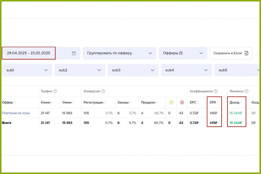Sort the table by Регистрации column
Image resolution: width=261 pixels, height=174 pixels.
point(95,103)
